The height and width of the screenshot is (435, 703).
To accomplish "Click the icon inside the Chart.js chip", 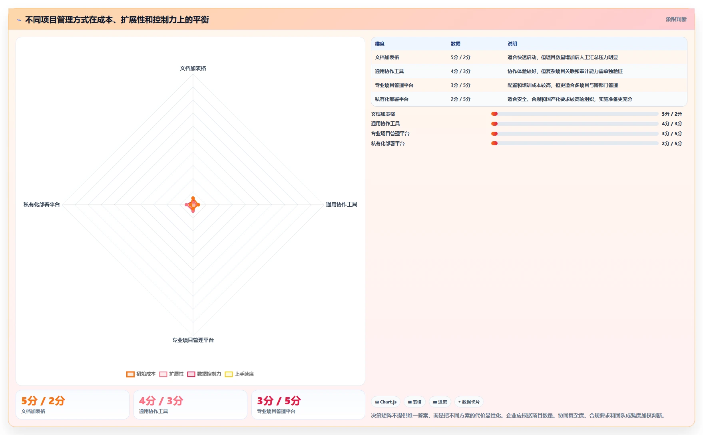I will (377, 402).
